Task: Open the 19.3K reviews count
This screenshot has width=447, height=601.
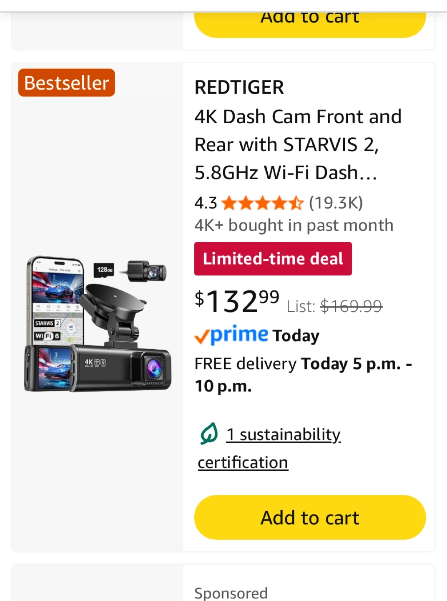Action: (x=336, y=203)
